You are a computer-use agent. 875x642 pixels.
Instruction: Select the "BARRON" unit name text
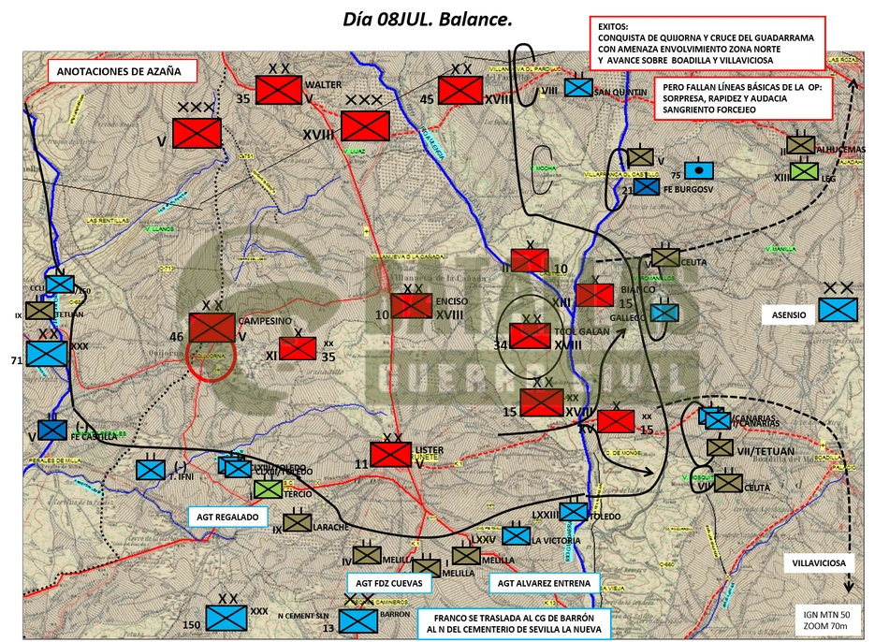(395, 614)
